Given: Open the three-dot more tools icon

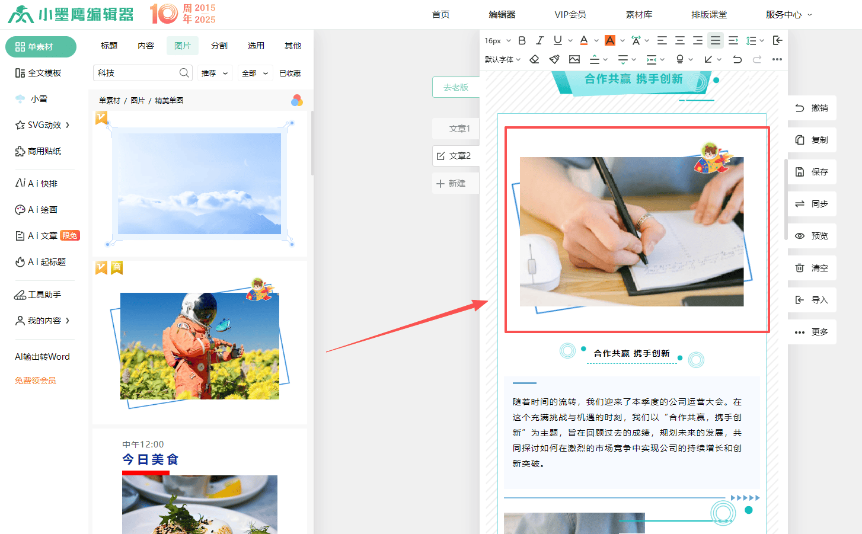Looking at the screenshot, I should (777, 59).
